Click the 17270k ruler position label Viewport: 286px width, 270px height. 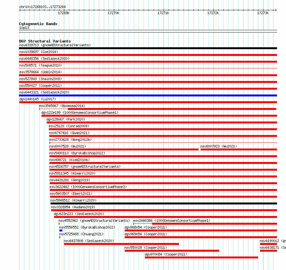tap(113, 13)
